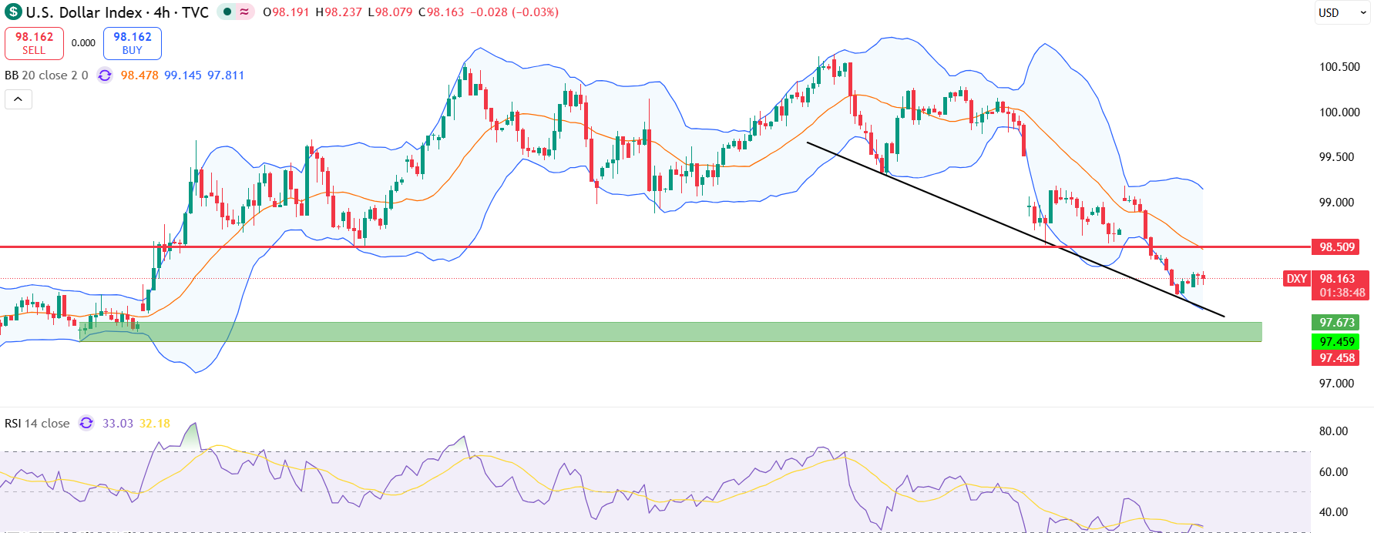
Task: Click the bright green 97.459 price label
Action: pyautogui.click(x=1336, y=341)
